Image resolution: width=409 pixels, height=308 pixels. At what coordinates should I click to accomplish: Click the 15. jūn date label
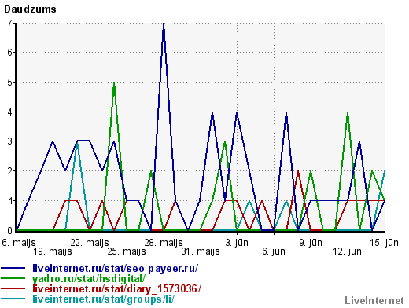tap(384, 243)
